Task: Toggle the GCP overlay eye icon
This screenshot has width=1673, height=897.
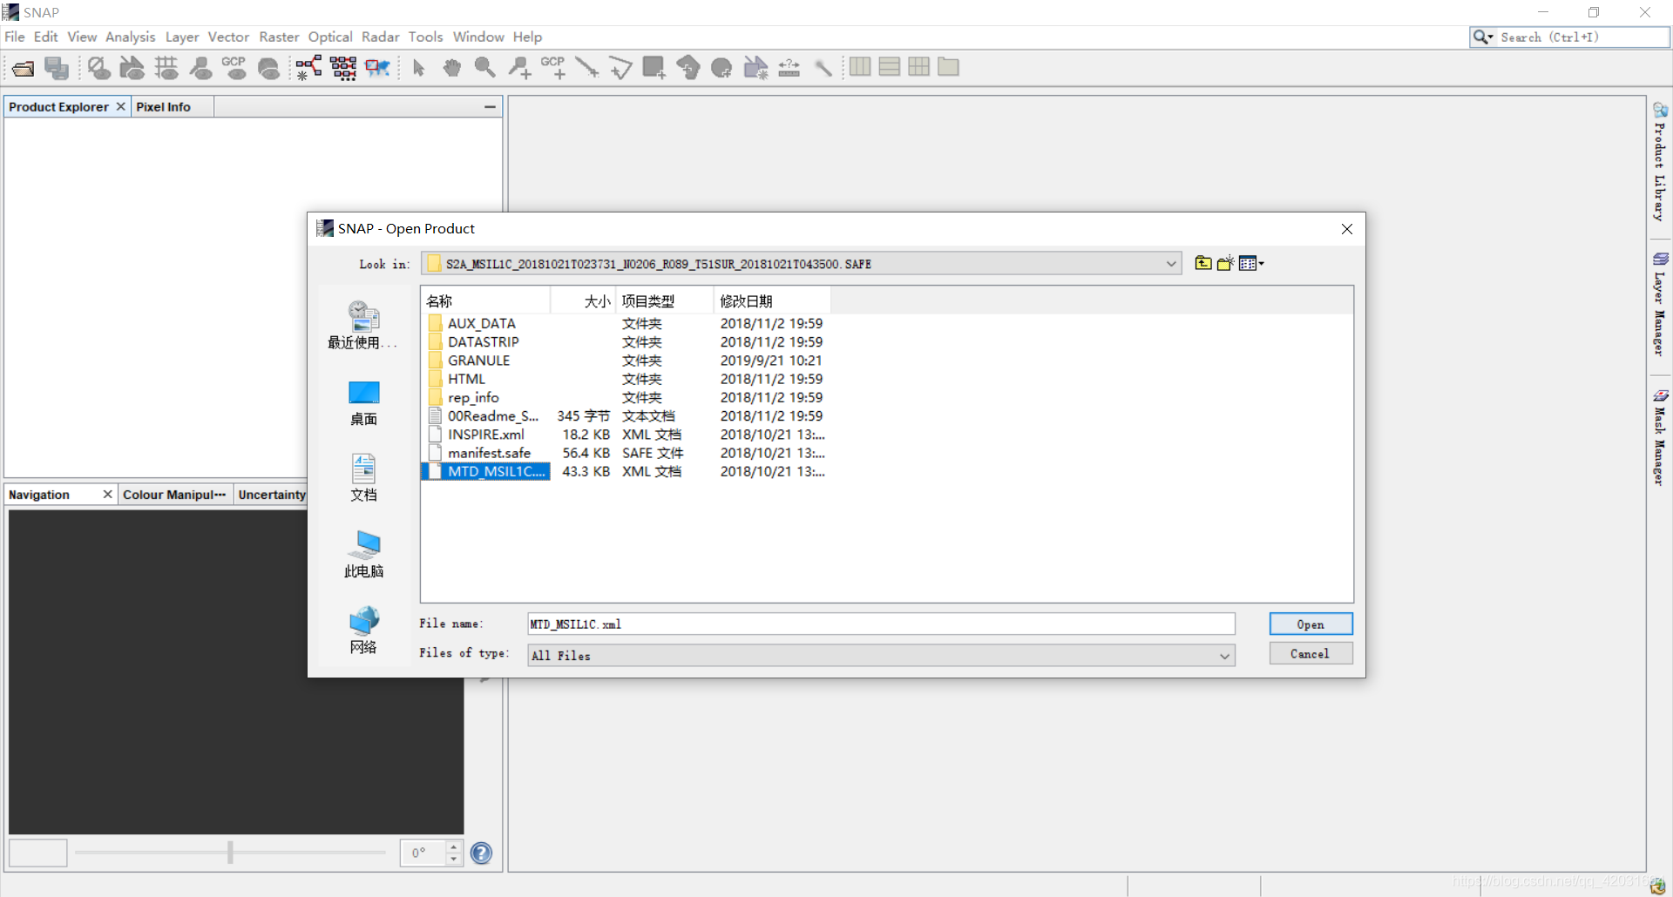Action: (234, 68)
